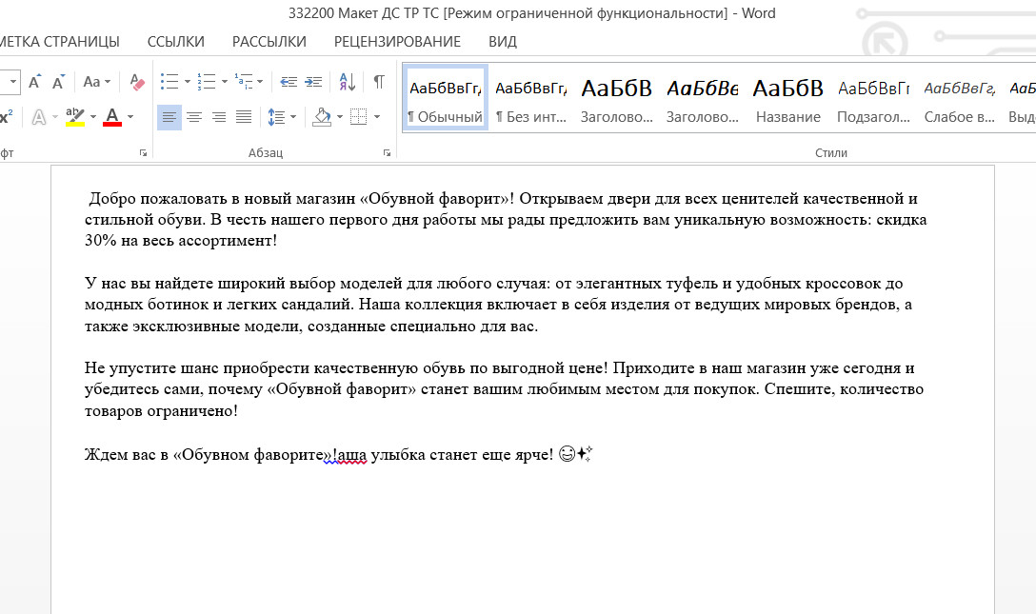Apply text effects with outlined A icon
1036x614 pixels.
39,117
